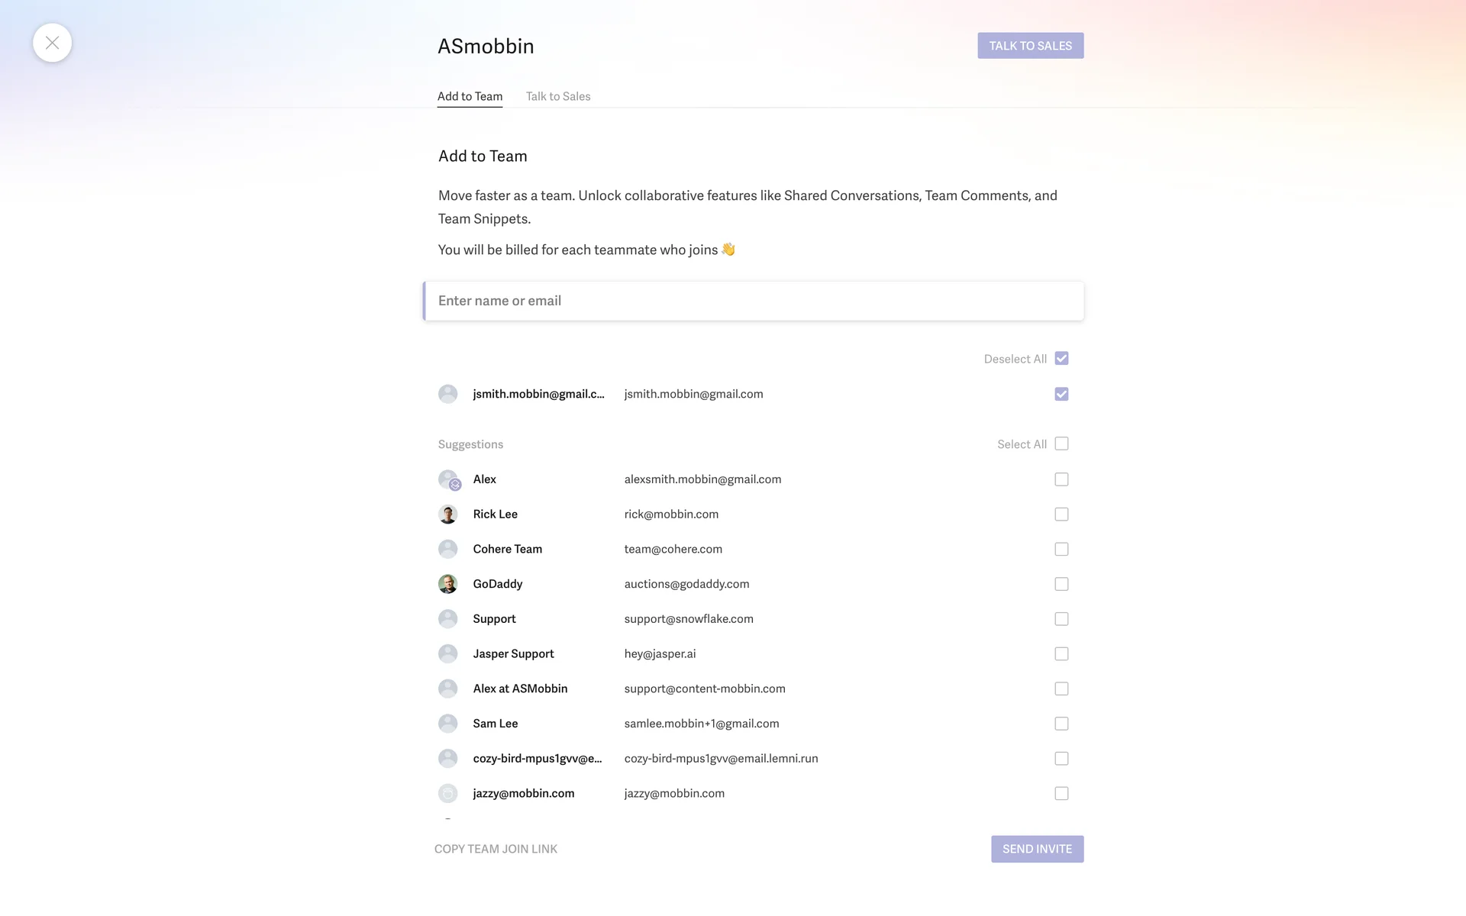Select the checkbox for Rick Lee
Screen dimensions: 1466x916
1061,514
